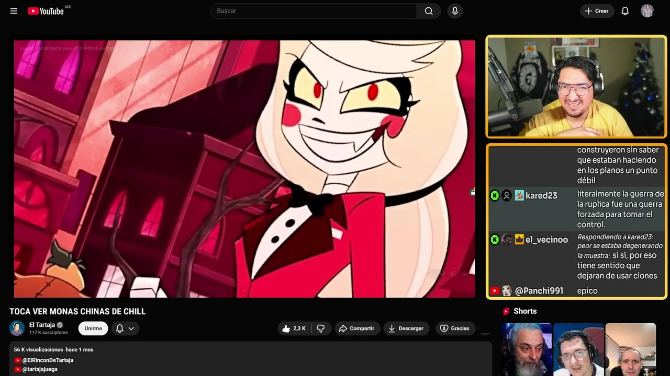Open the notifications bell in the top bar
Screen dimensions: 670x376
[x=625, y=11]
